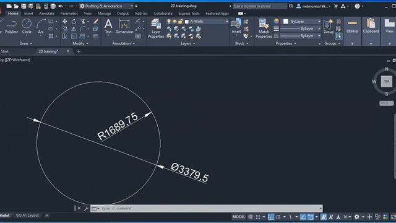Click the keyword search box

(x=259, y=6)
